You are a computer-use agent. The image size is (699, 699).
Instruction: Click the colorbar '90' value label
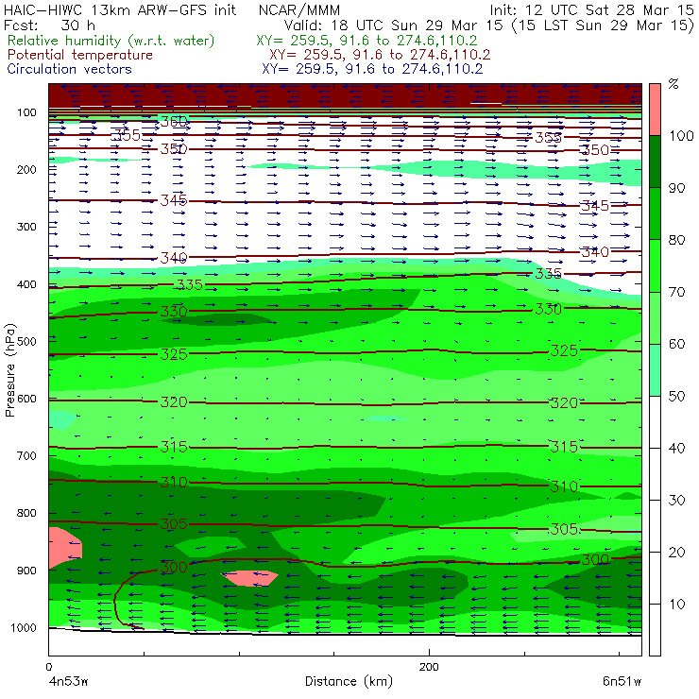tap(676, 188)
